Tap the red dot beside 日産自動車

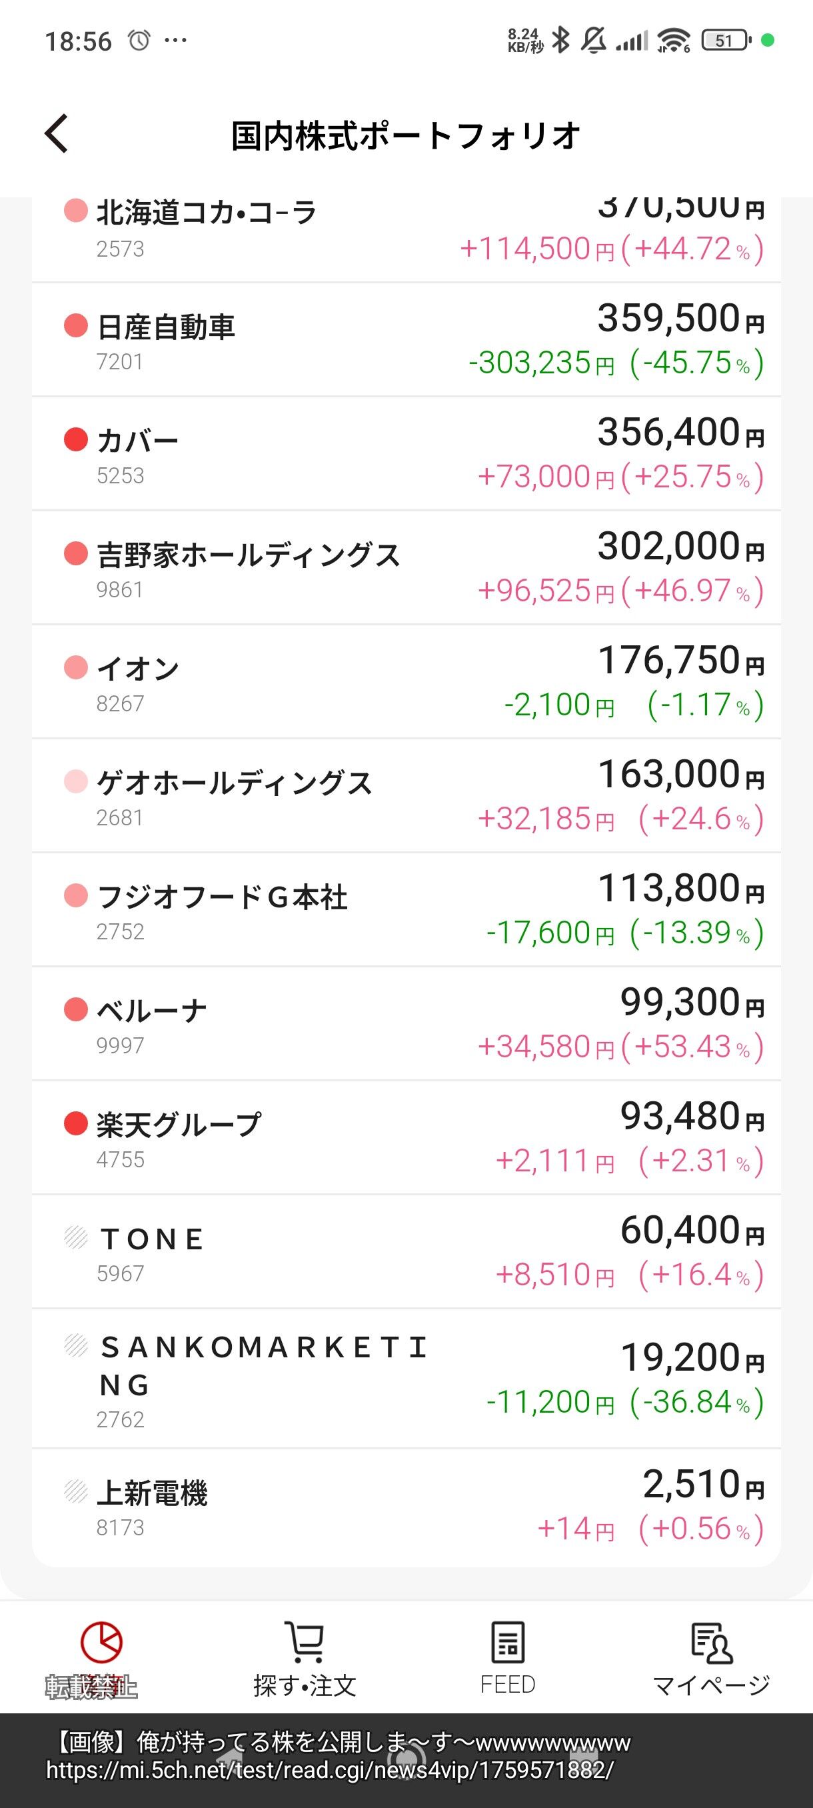coord(76,325)
